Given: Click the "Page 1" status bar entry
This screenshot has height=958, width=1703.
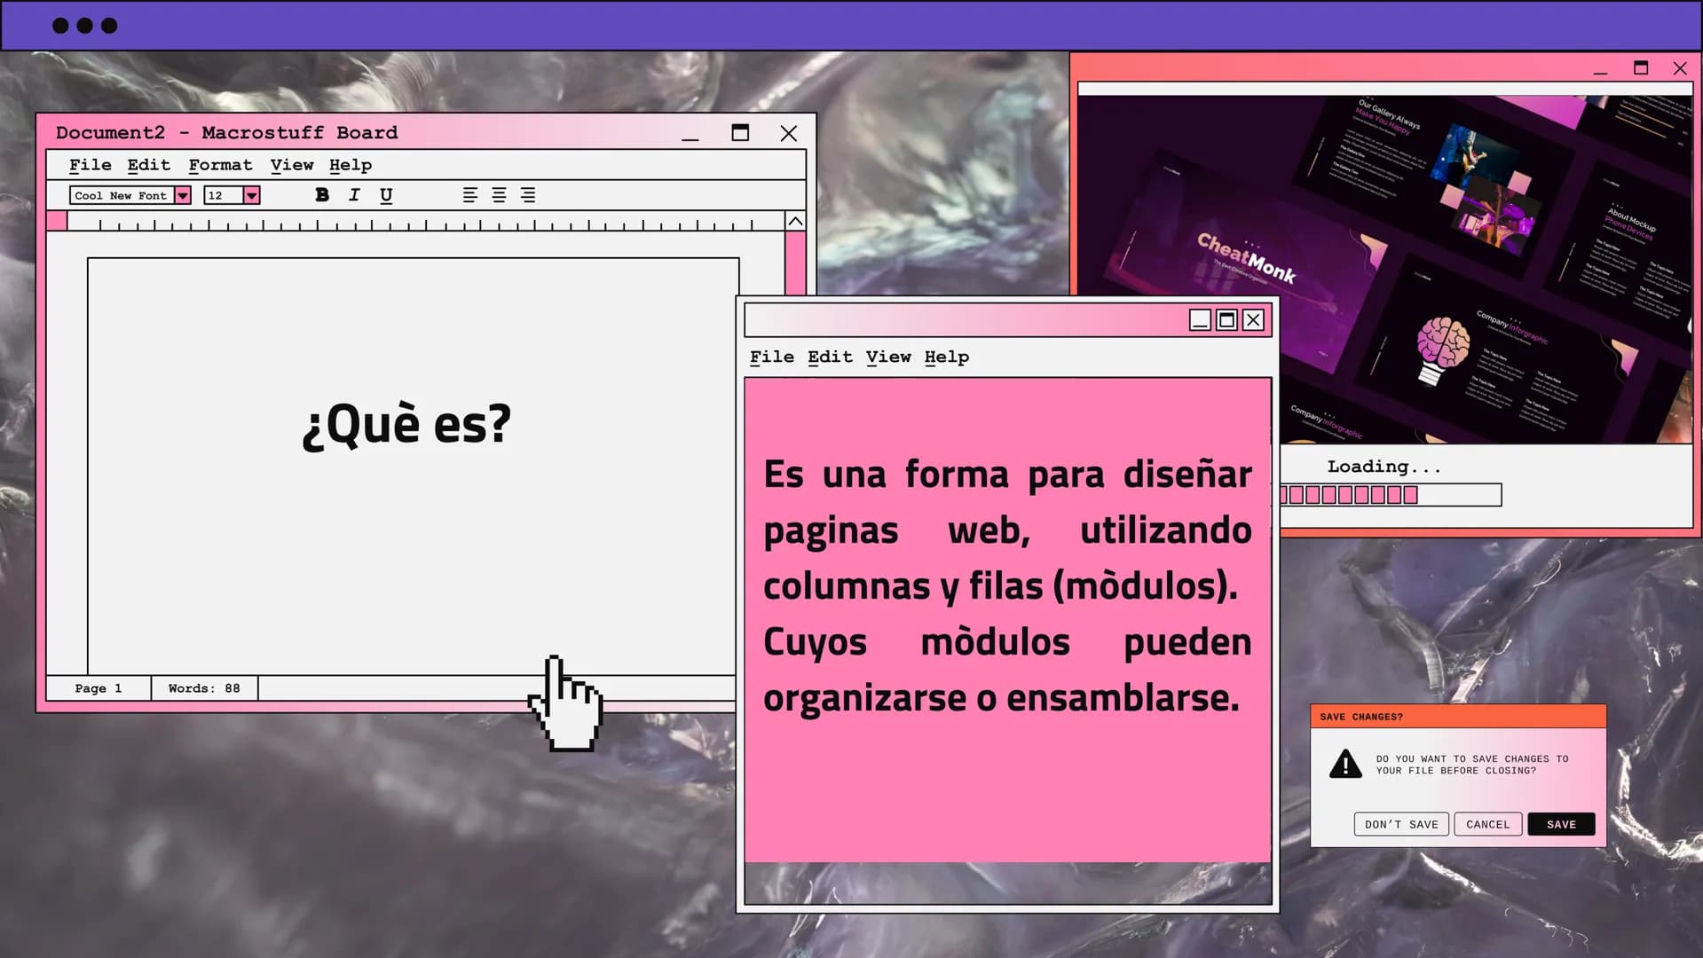Looking at the screenshot, I should pos(99,688).
